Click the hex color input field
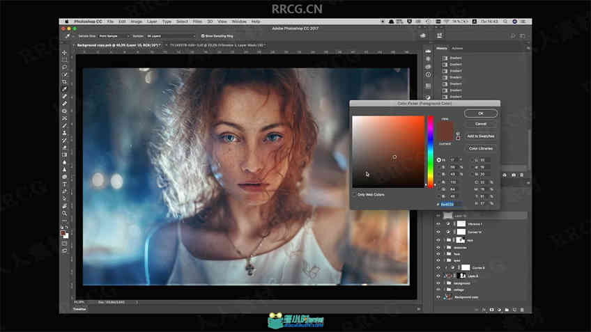The image size is (591, 332). 451,205
